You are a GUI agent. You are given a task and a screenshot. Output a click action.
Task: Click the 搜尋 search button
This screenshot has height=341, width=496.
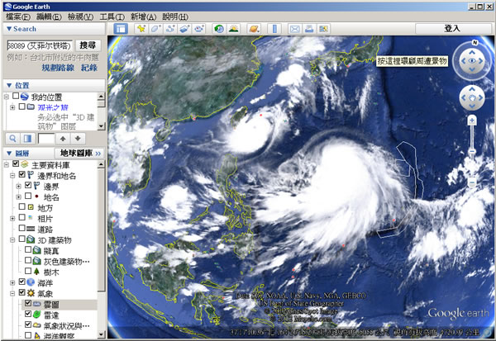pyautogui.click(x=88, y=45)
